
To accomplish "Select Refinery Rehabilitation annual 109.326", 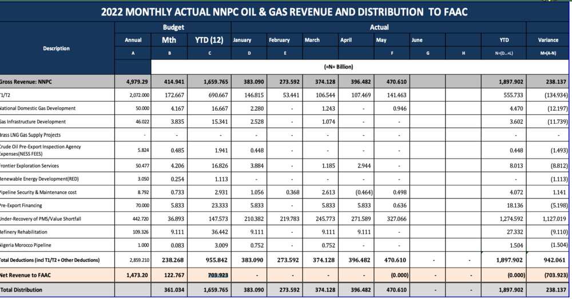I will pyautogui.click(x=141, y=232).
